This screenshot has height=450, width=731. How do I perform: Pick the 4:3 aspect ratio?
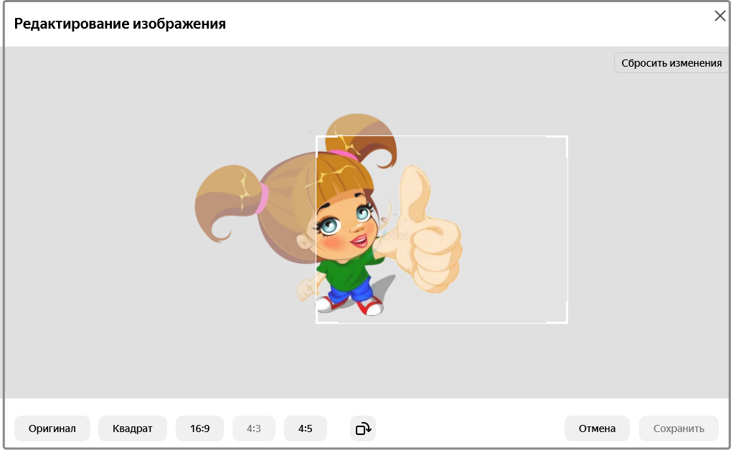(x=254, y=429)
